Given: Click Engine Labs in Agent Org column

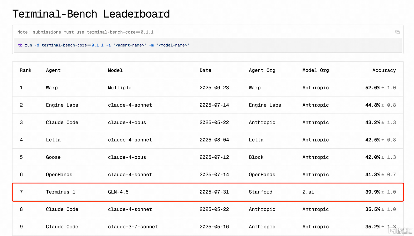Looking at the screenshot, I should 265,105.
